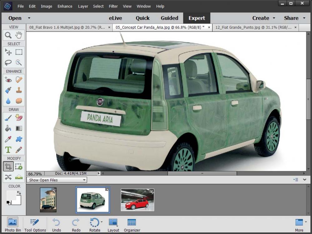Expand the Rotate options arrow
The height and width of the screenshot is (234, 312).
pyautogui.click(x=102, y=222)
